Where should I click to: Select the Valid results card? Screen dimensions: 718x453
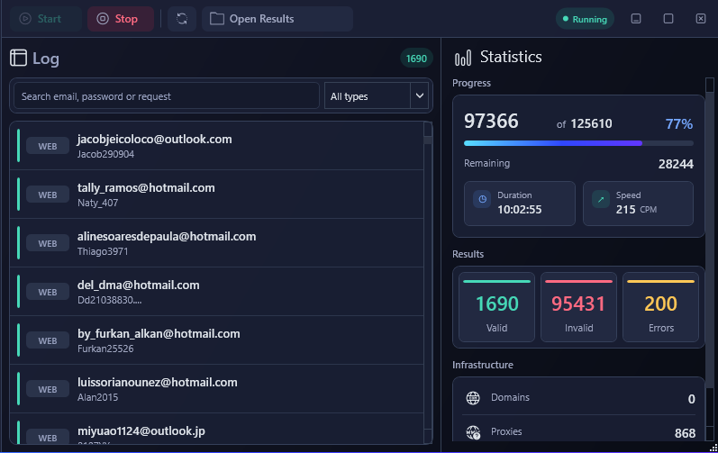(x=496, y=307)
